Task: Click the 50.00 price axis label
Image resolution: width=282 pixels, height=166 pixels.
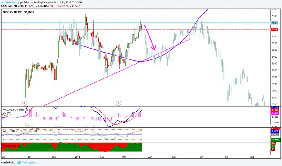Action: (274, 104)
